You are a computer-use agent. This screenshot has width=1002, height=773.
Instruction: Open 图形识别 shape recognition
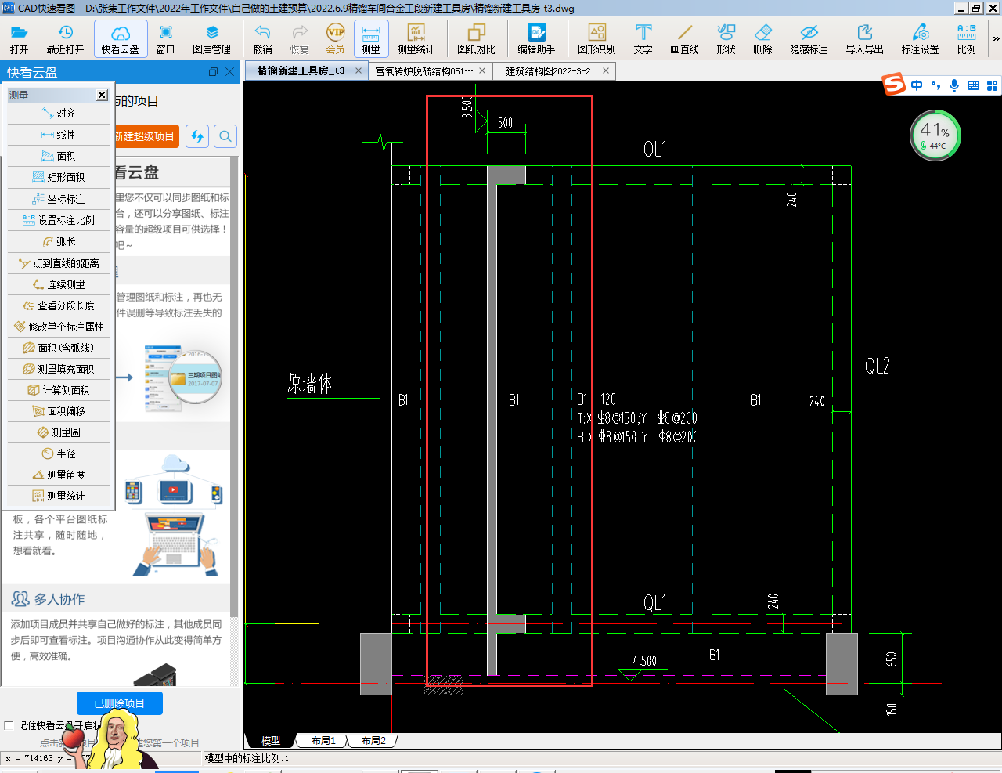coord(597,39)
